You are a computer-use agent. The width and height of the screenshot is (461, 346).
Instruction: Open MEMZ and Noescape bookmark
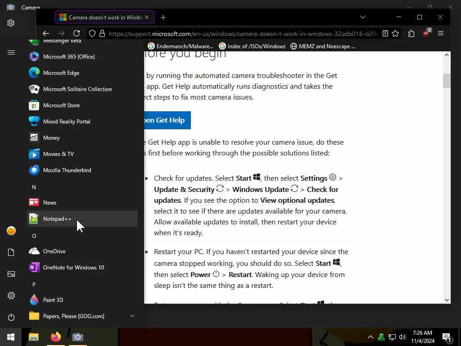click(x=323, y=46)
